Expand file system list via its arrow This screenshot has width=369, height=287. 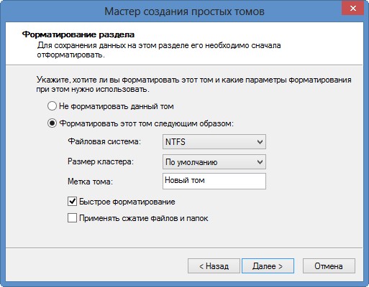click(260, 142)
